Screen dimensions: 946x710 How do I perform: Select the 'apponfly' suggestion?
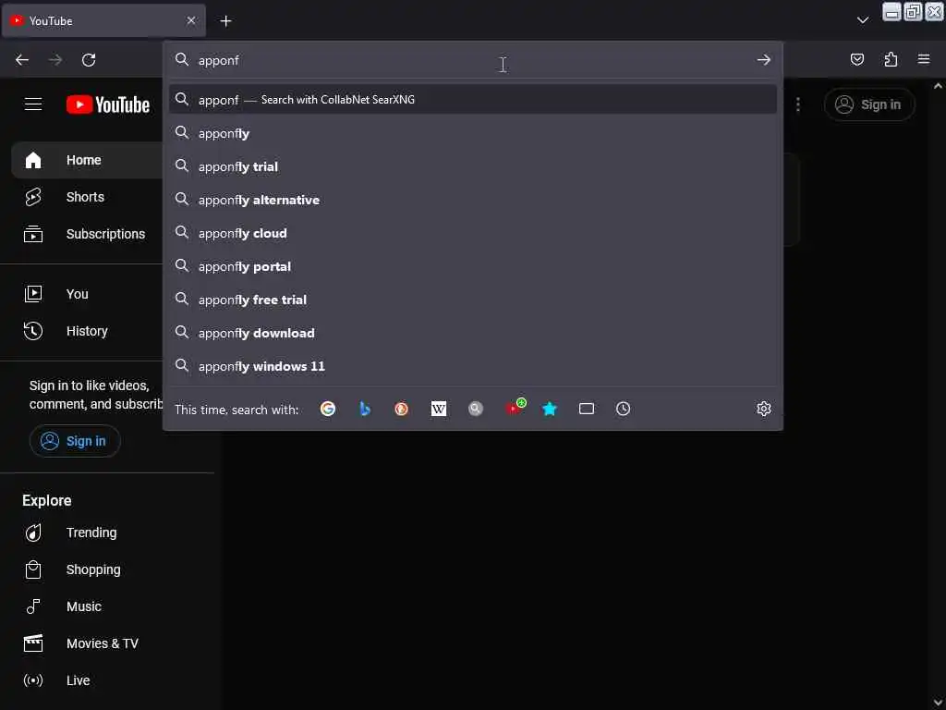(473, 133)
